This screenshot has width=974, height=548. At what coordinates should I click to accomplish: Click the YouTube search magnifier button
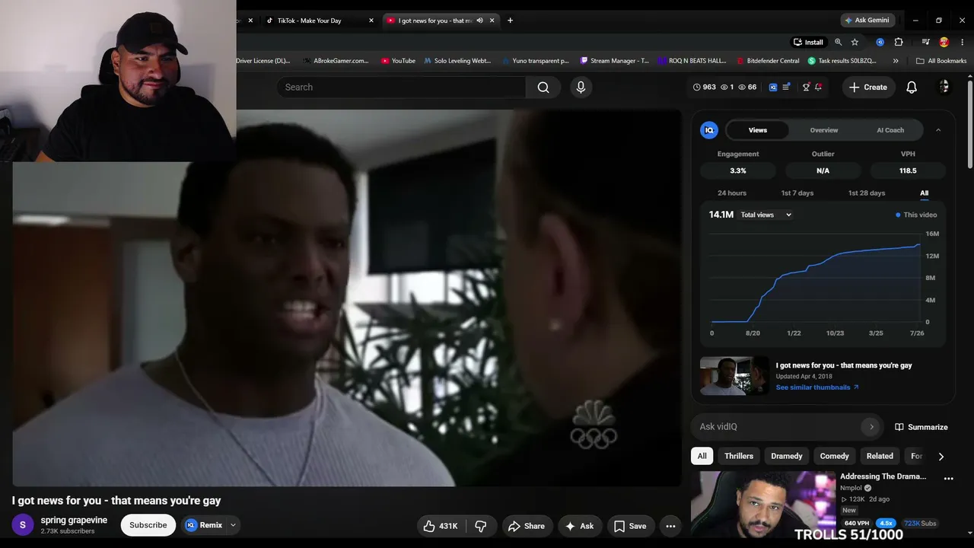click(x=543, y=88)
